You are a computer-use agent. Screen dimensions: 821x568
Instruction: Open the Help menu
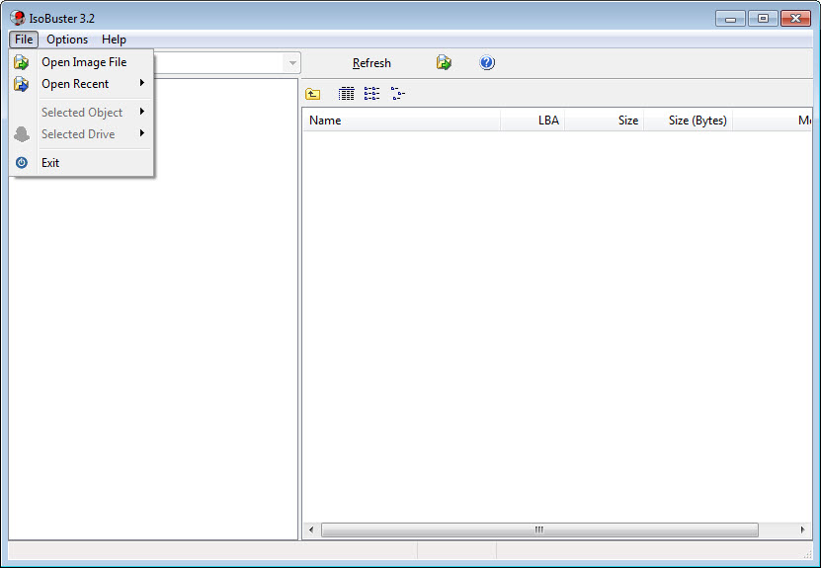(x=114, y=40)
